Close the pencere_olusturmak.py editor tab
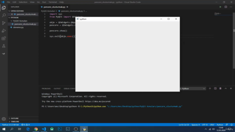This screenshot has width=235, height=132. point(67,7)
